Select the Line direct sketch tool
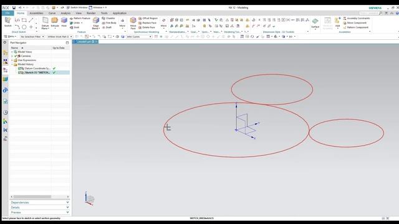 click(x=31, y=20)
